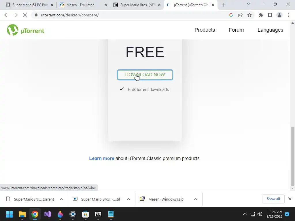Viewport: 295px width, 221px height.
Task: Open the Windows Start menu
Action: pos(9,214)
